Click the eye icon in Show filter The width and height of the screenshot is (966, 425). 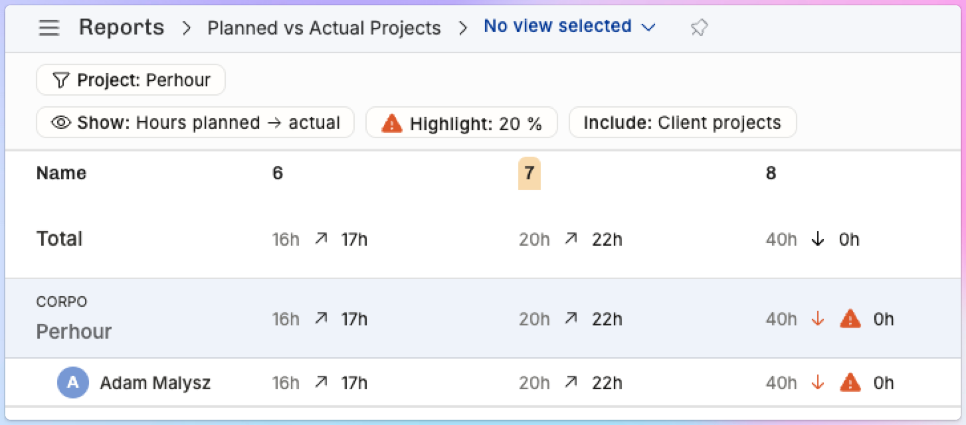pyautogui.click(x=61, y=123)
